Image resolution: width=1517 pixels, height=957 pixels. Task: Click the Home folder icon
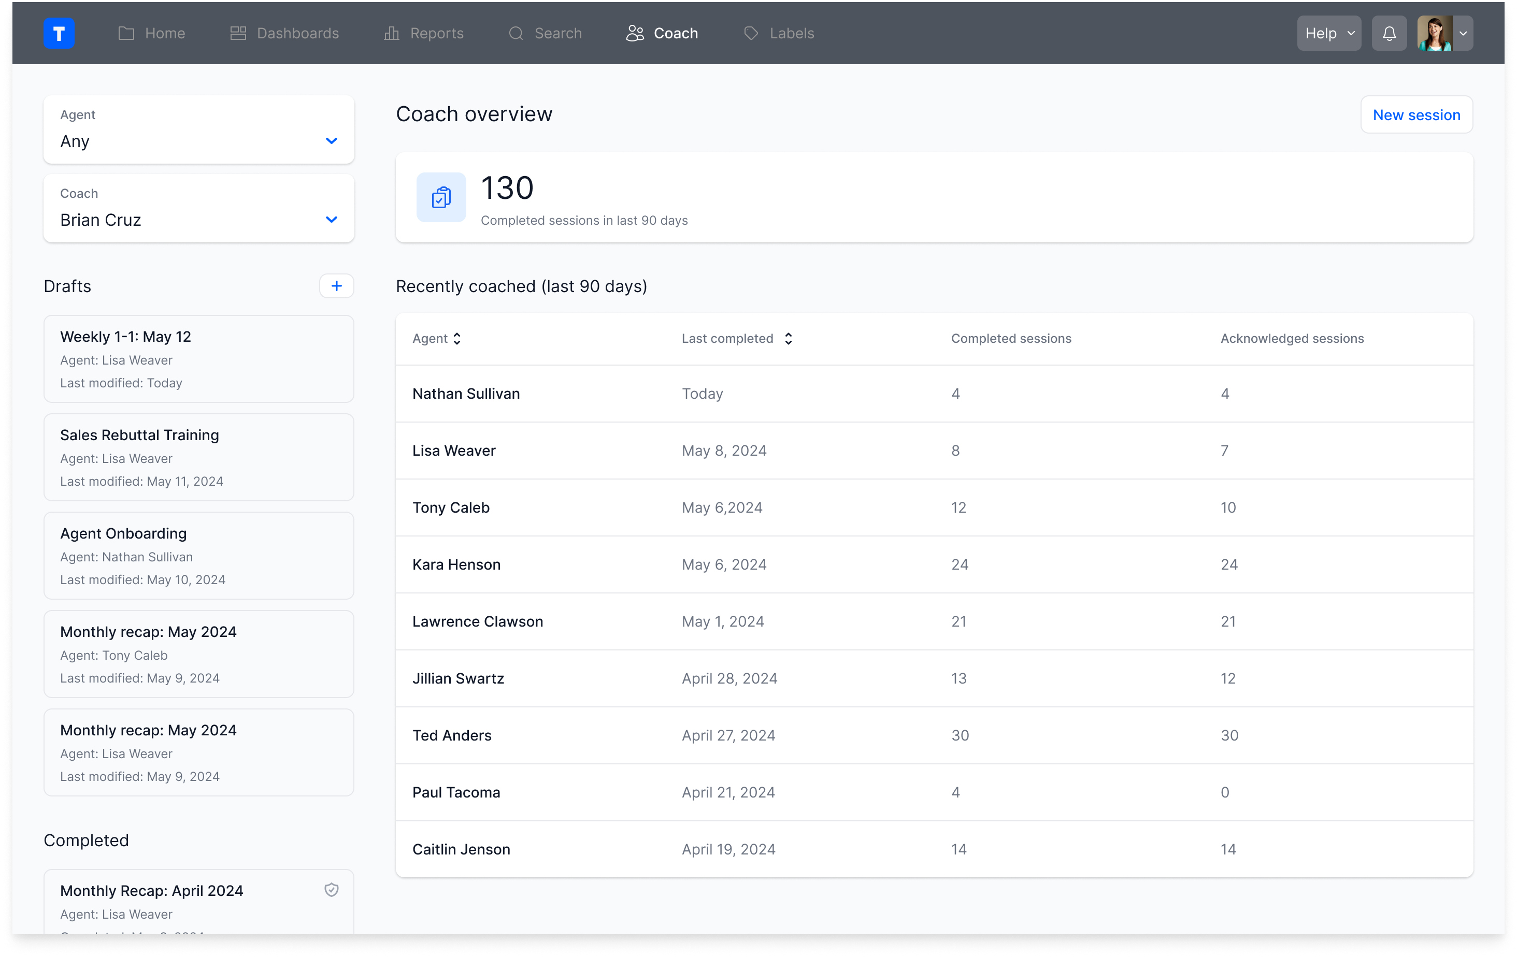pyautogui.click(x=126, y=33)
